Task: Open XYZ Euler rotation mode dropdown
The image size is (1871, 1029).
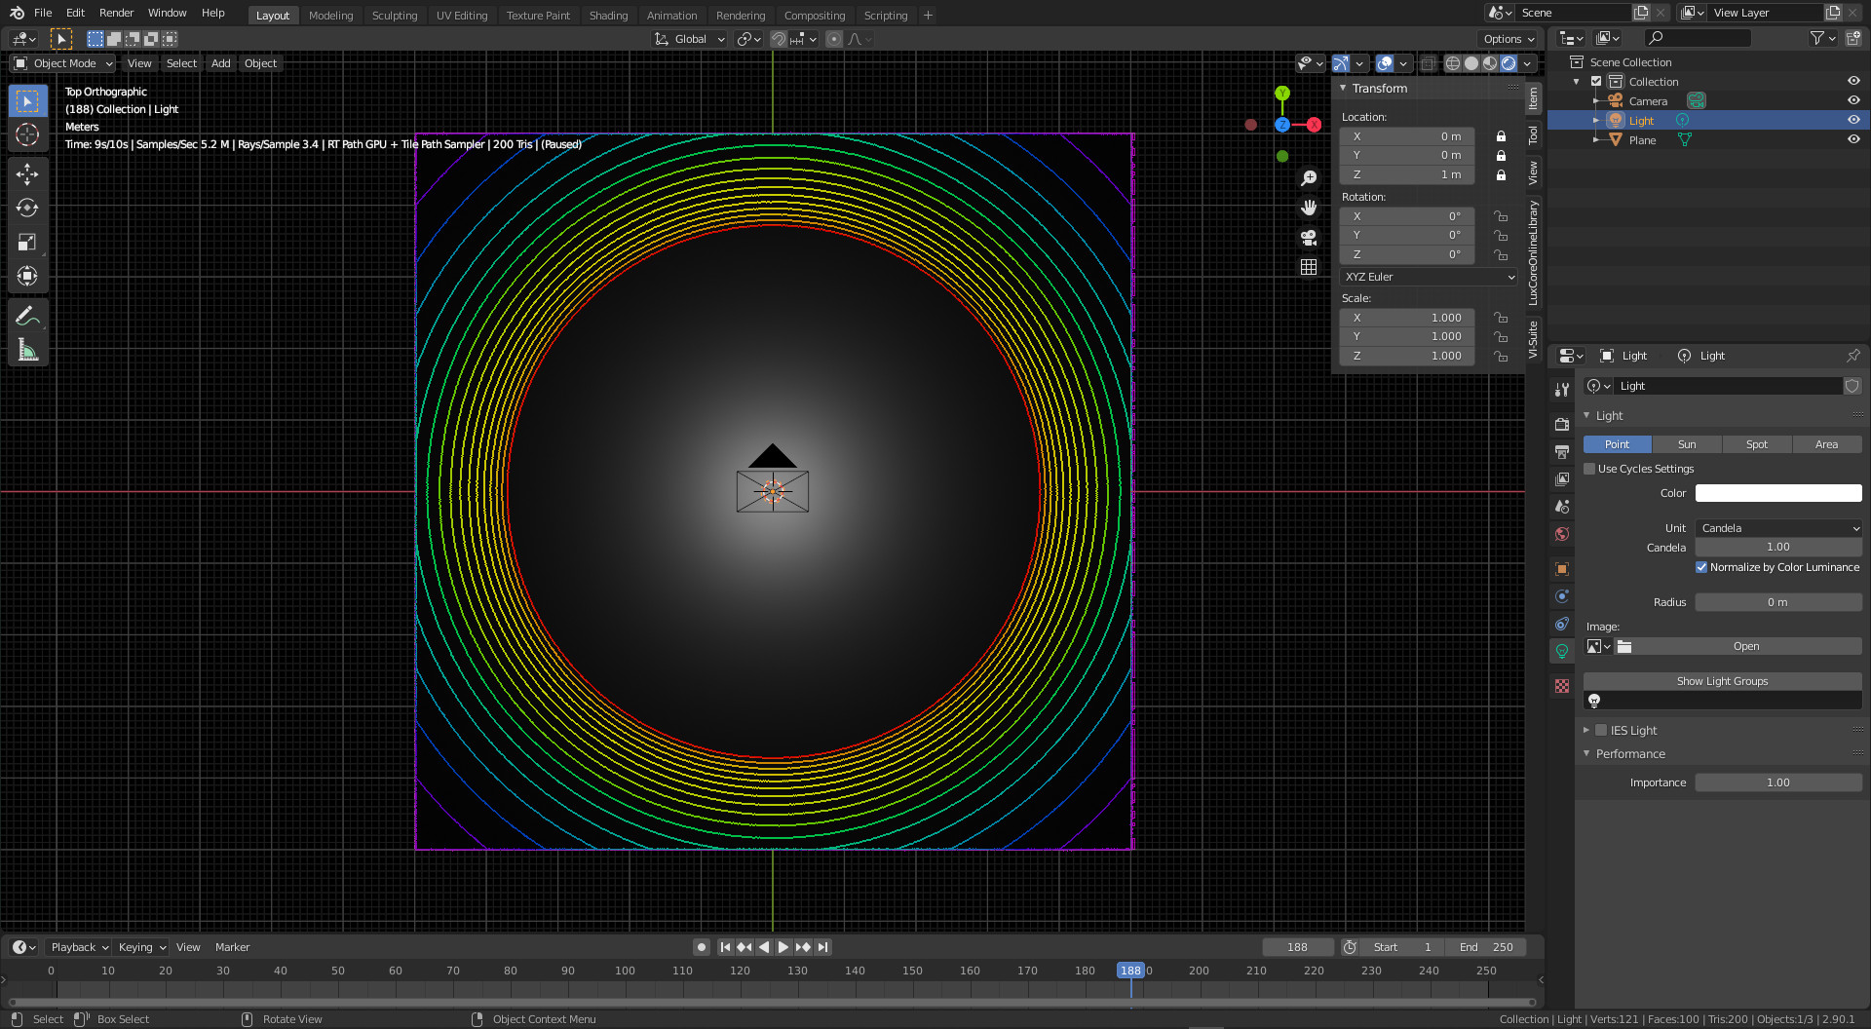Action: 1429,277
